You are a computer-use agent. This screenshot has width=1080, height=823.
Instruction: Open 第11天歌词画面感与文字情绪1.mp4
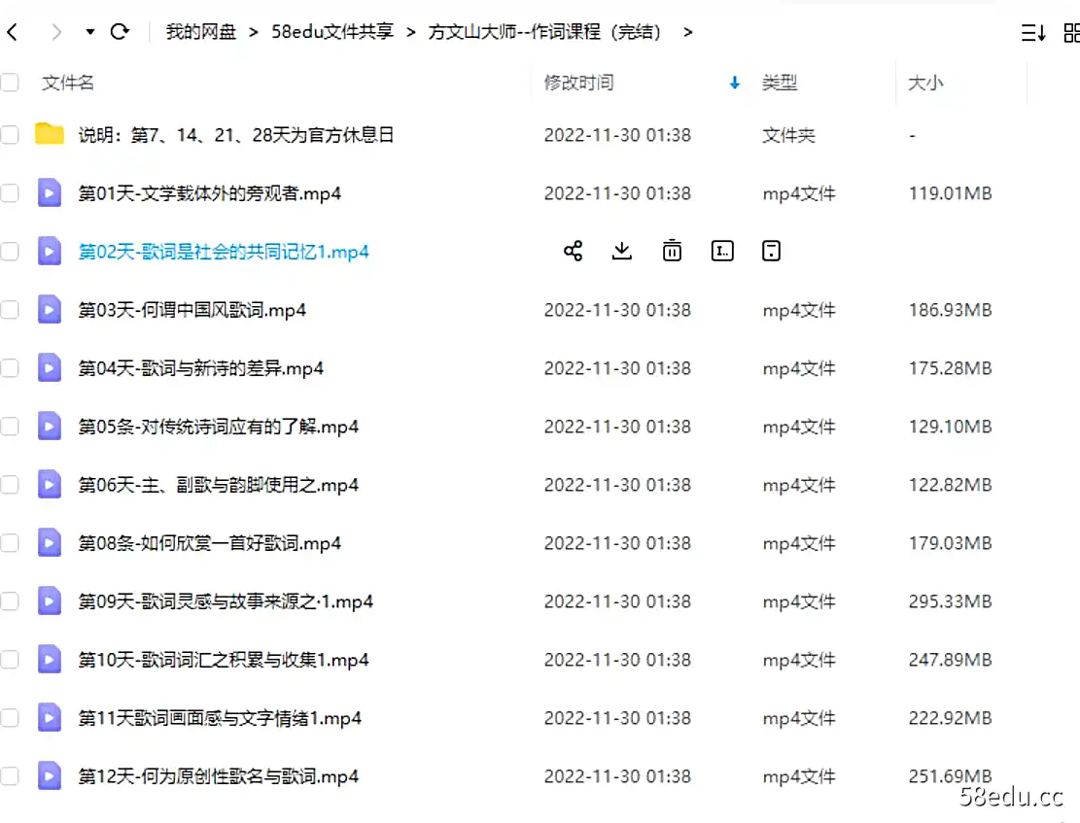pos(220,718)
